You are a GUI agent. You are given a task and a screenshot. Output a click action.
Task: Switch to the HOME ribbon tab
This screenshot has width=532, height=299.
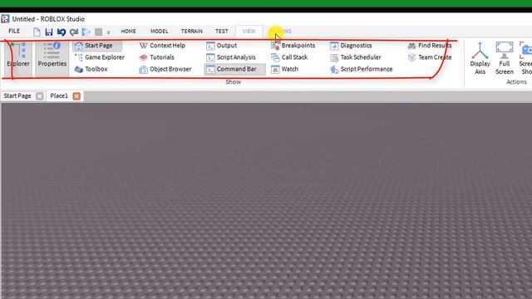point(128,32)
